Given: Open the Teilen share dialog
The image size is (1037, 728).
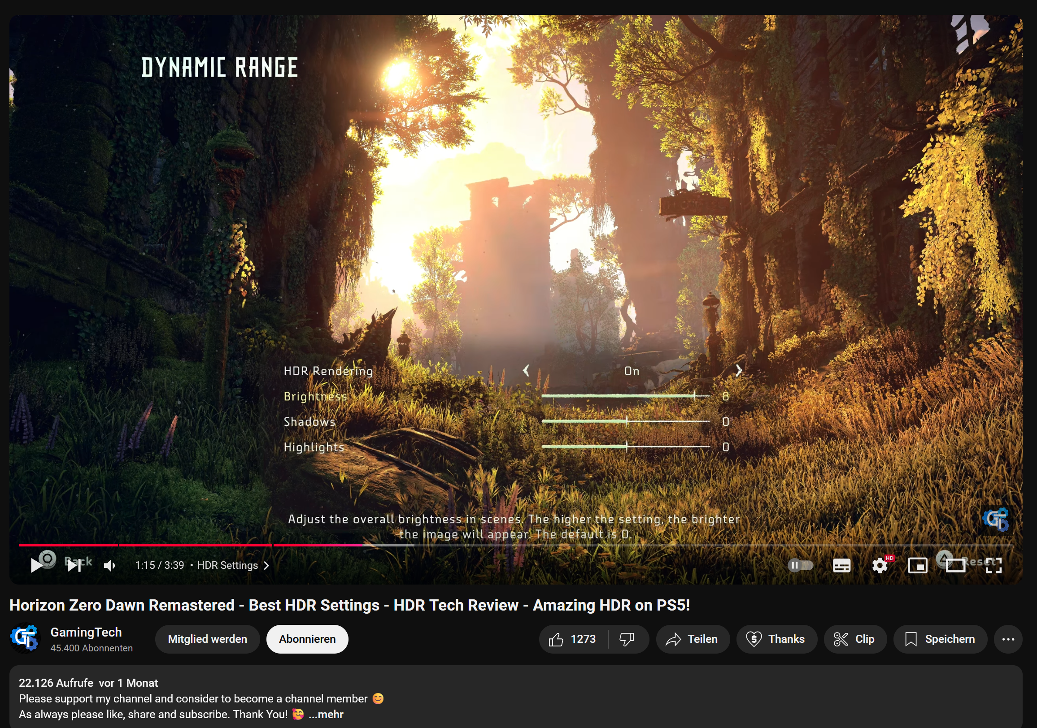Looking at the screenshot, I should coord(692,639).
